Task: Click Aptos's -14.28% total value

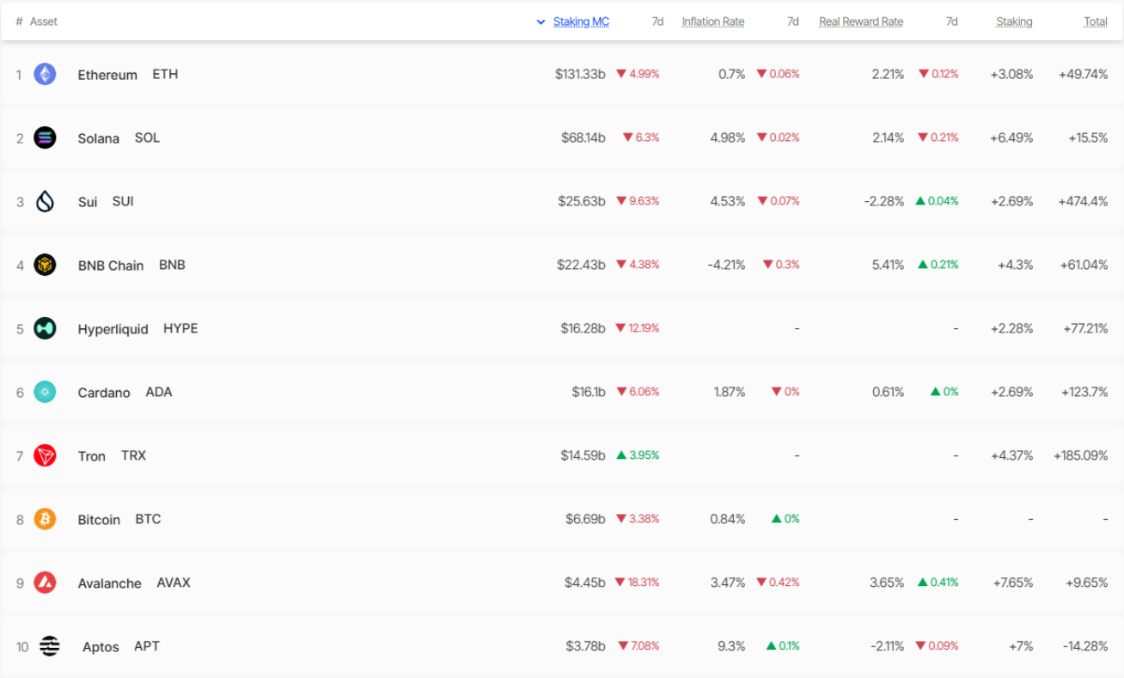Action: click(1086, 646)
